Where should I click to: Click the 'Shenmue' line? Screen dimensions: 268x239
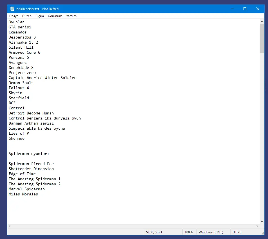click(17, 138)
